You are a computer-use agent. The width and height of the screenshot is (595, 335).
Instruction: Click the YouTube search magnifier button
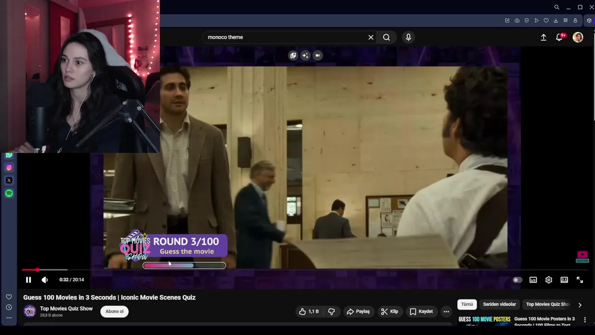[386, 37]
